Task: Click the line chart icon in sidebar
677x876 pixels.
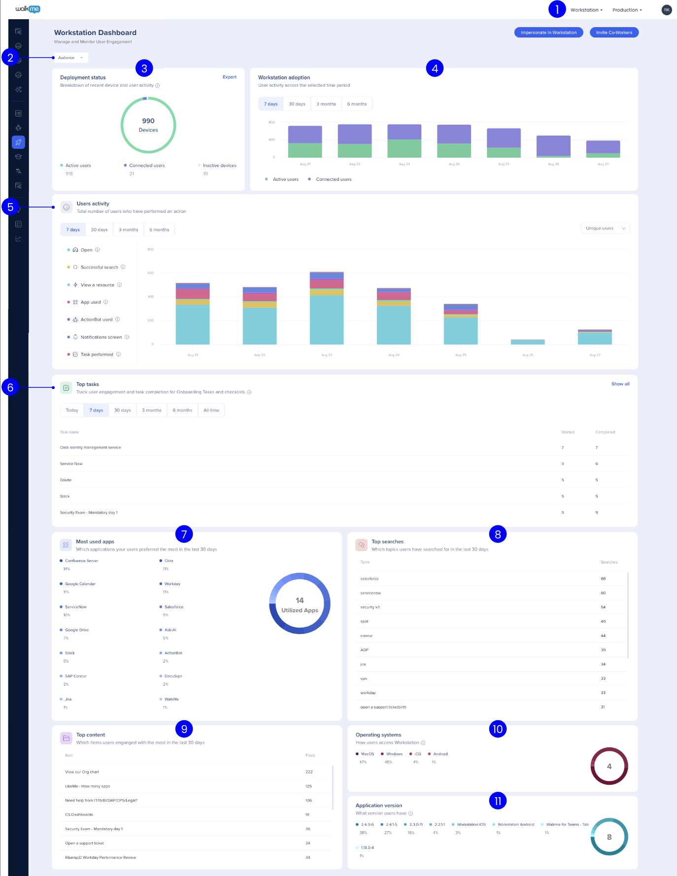Action: [18, 239]
